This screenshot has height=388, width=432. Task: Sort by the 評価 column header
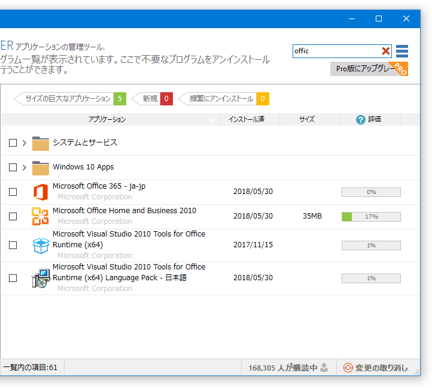(370, 119)
